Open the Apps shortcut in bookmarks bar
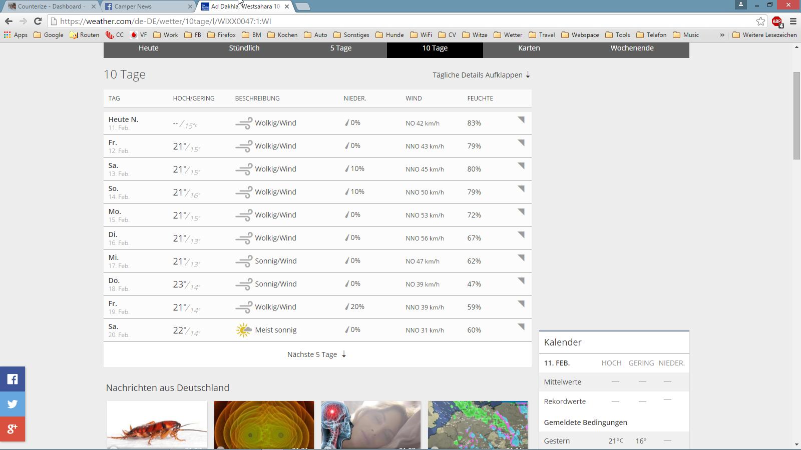Image resolution: width=801 pixels, height=450 pixels. click(x=16, y=34)
